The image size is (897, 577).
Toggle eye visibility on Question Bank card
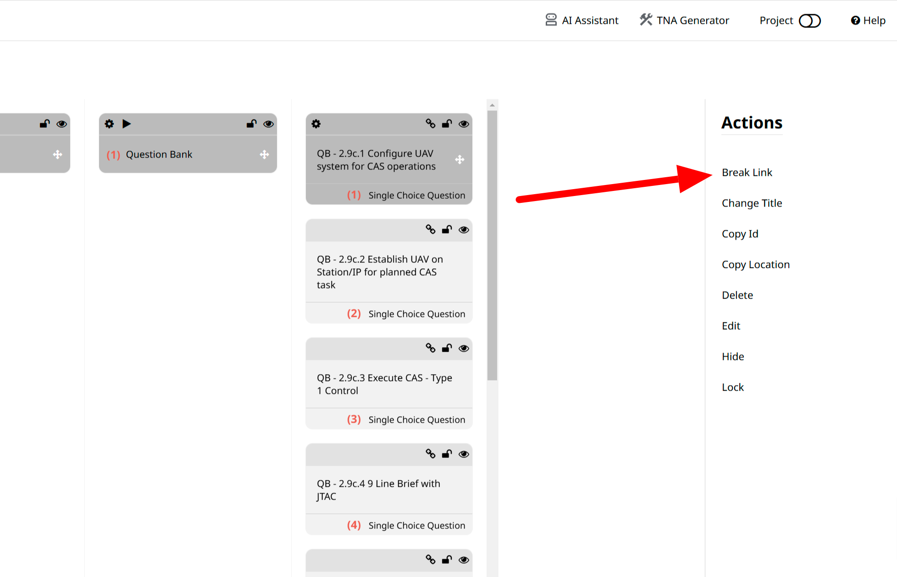[269, 124]
